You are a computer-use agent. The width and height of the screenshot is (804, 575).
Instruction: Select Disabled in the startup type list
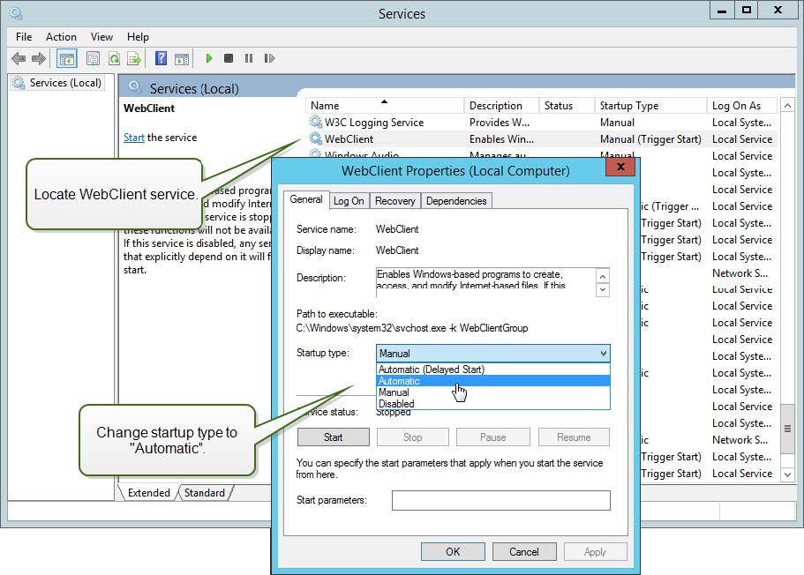click(396, 404)
